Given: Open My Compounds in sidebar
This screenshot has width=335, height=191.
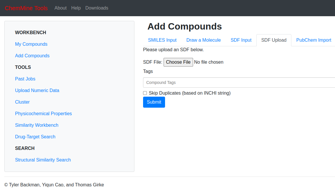Looking at the screenshot, I should click(x=31, y=44).
